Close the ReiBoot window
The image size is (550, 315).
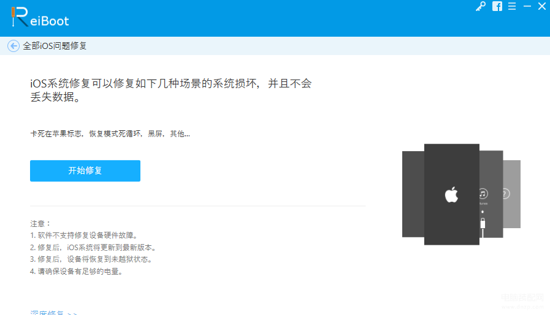click(x=542, y=6)
